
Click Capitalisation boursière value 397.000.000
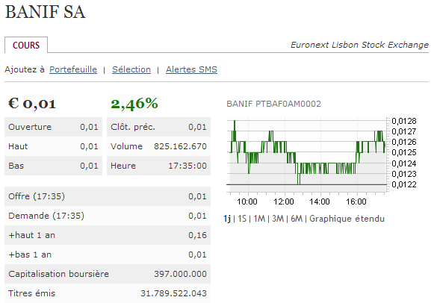[180, 274]
